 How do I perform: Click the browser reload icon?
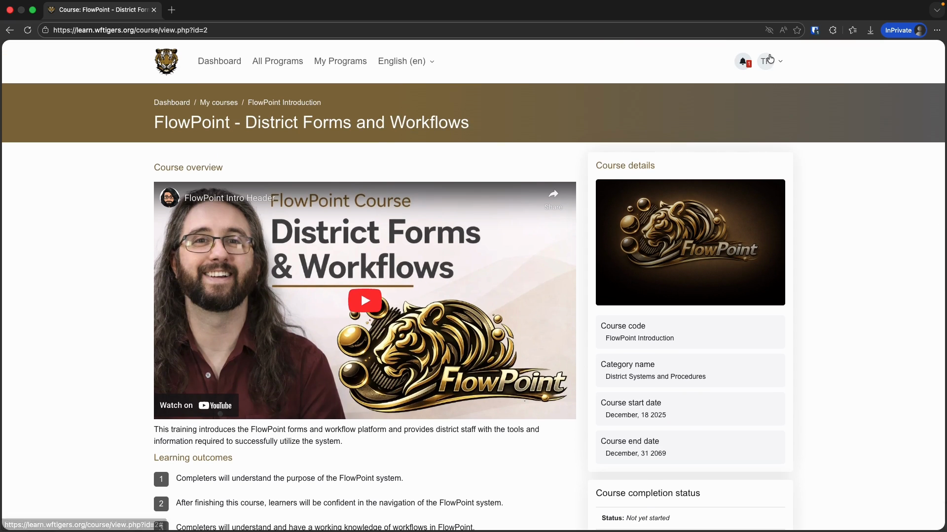tap(28, 30)
